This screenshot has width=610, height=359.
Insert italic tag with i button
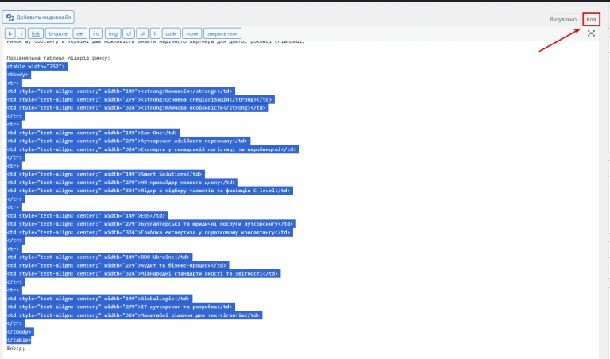(21, 33)
